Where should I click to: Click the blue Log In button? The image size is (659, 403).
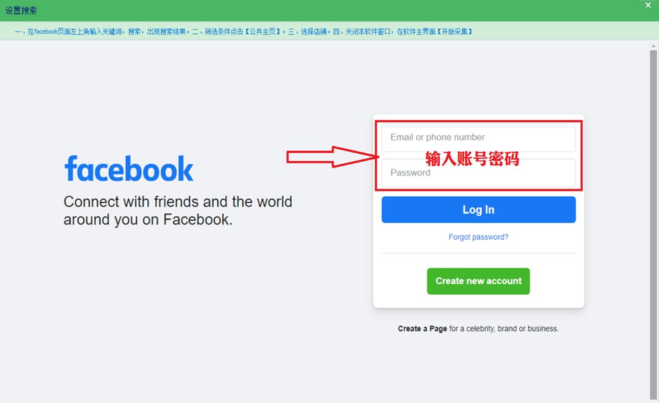tap(478, 210)
